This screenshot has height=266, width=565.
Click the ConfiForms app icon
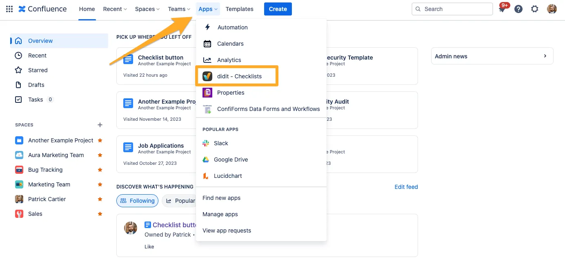pyautogui.click(x=207, y=109)
